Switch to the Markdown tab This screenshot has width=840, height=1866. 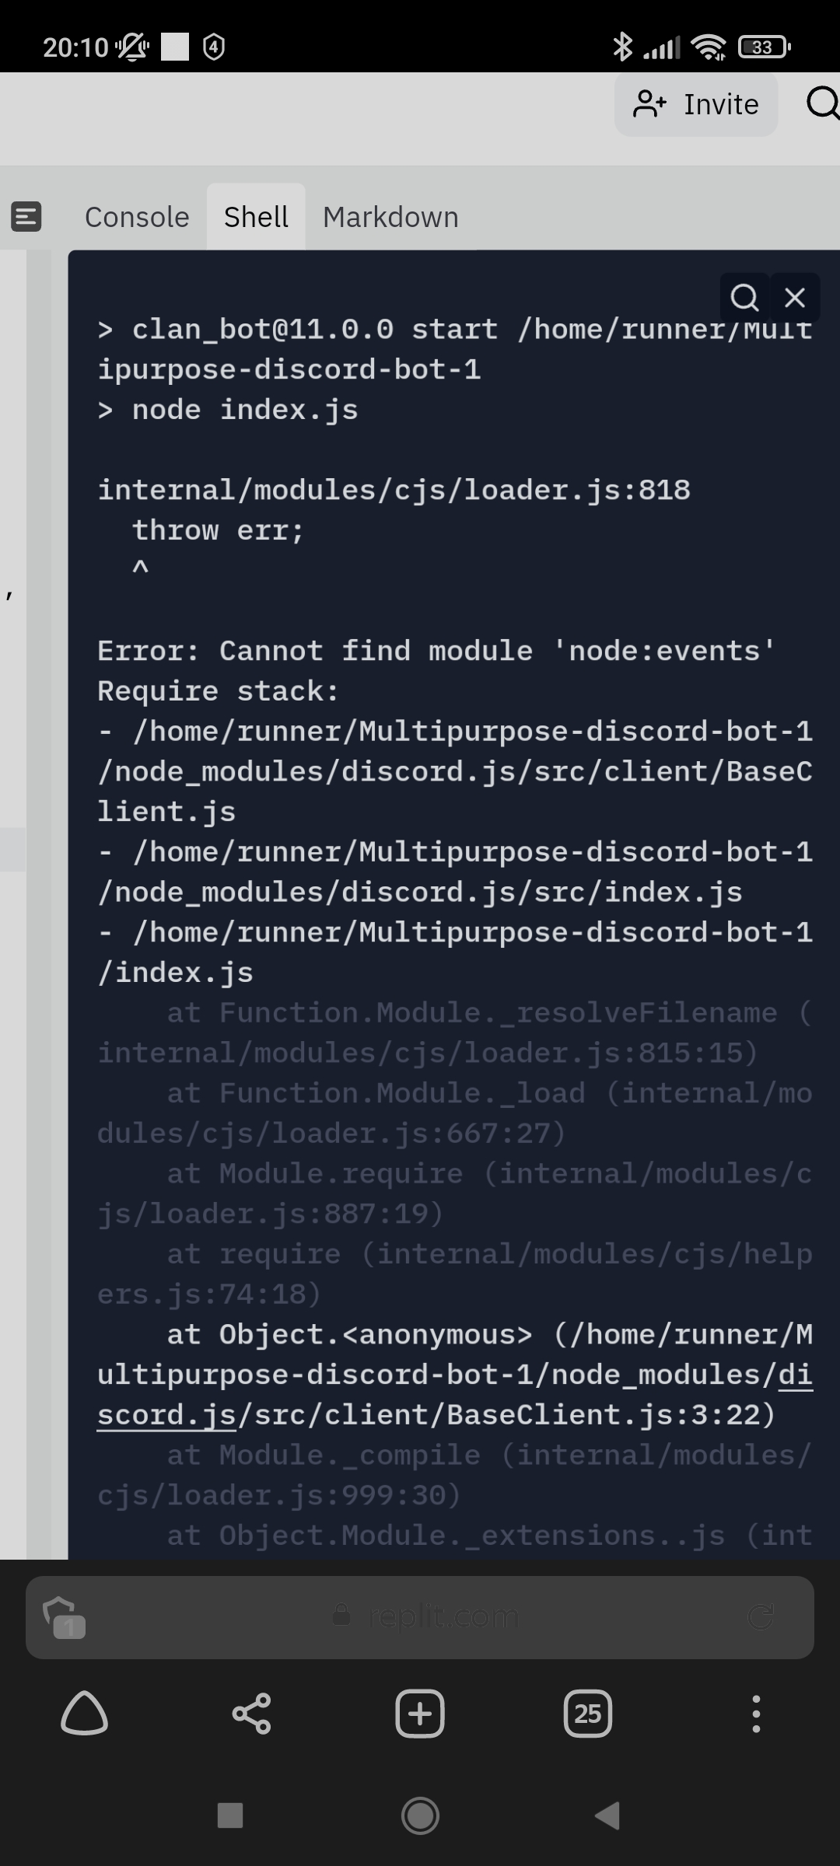click(x=390, y=216)
